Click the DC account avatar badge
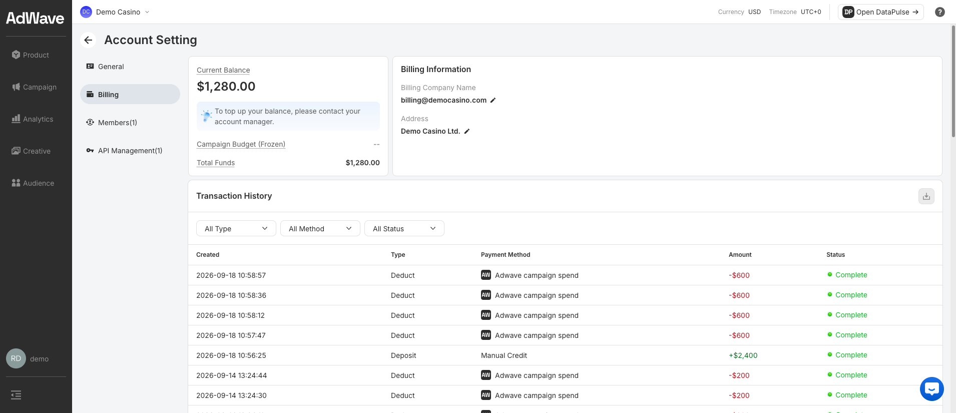This screenshot has width=956, height=413. point(86,12)
